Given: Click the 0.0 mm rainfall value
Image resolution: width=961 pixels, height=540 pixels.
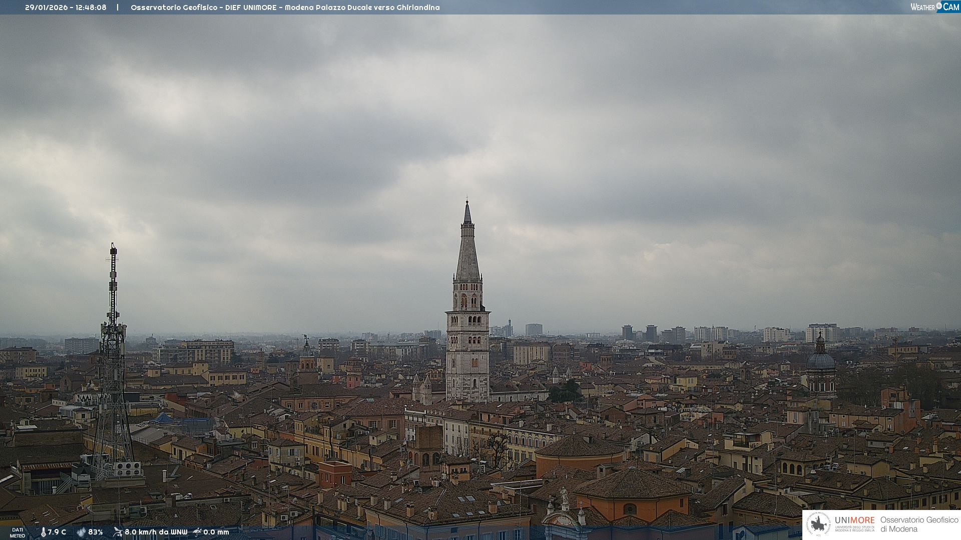Looking at the screenshot, I should tap(216, 532).
